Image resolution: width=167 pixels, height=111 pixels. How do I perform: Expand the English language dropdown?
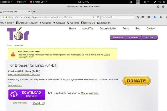click(x=38, y=103)
